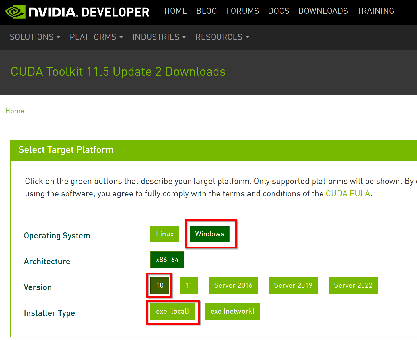Expand the INDUSTRIES dropdown menu
Screen dimensions: 417x340
point(159,37)
